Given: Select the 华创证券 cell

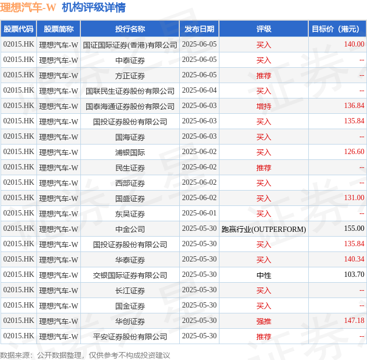Looking at the screenshot, I should (x=130, y=321).
